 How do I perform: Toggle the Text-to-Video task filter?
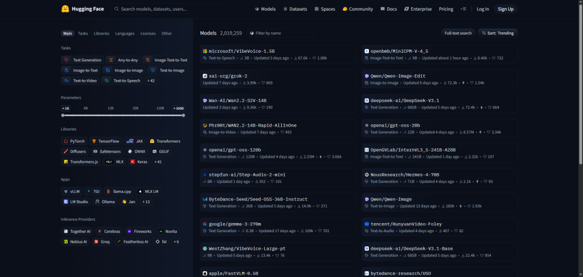(x=80, y=81)
